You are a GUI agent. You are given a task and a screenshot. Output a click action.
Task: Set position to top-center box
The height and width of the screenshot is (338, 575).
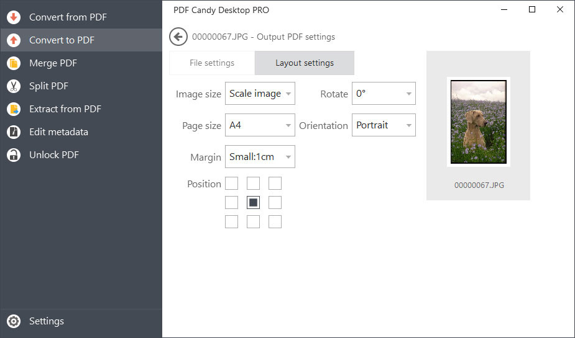click(254, 184)
